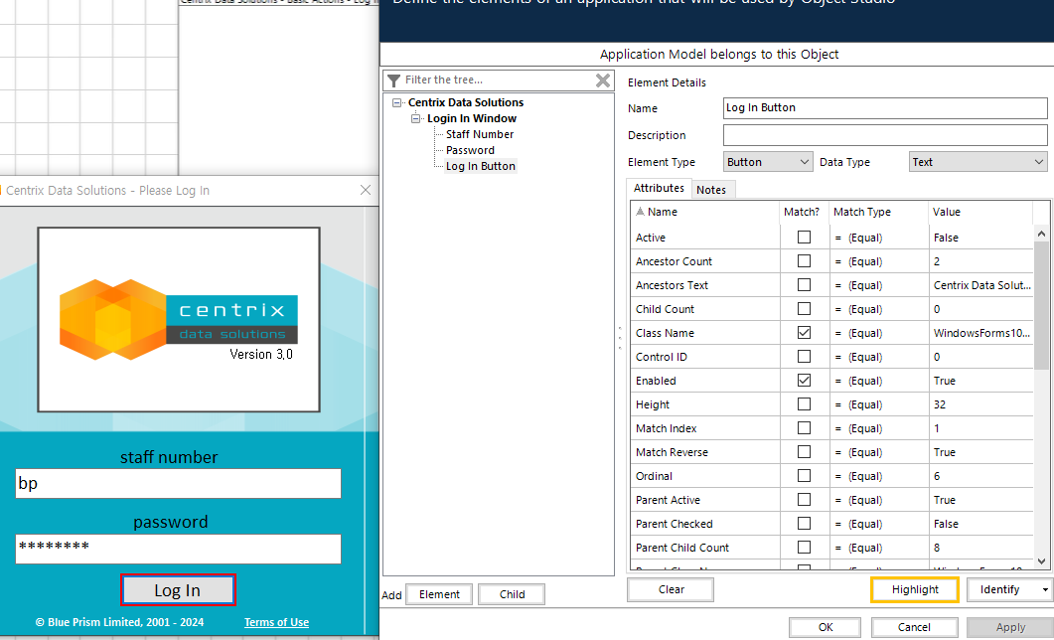Click the Cancel button
This screenshot has height=640, width=1054.
click(914, 627)
